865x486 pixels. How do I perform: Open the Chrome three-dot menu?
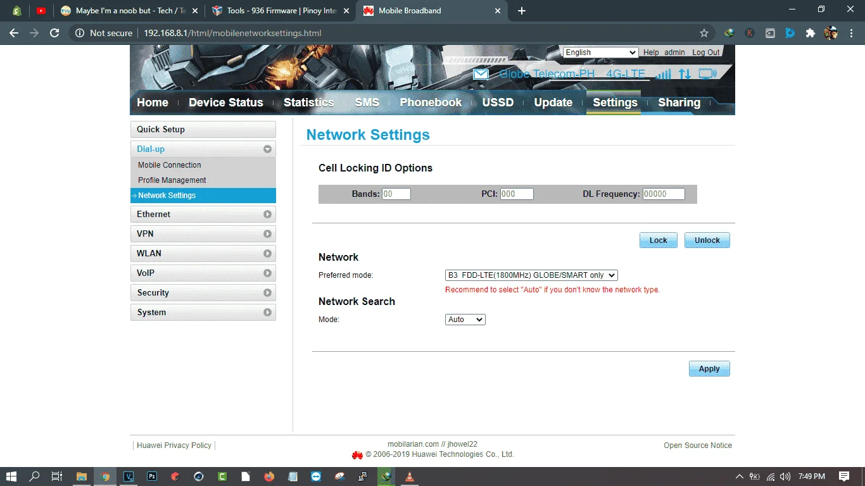click(851, 33)
